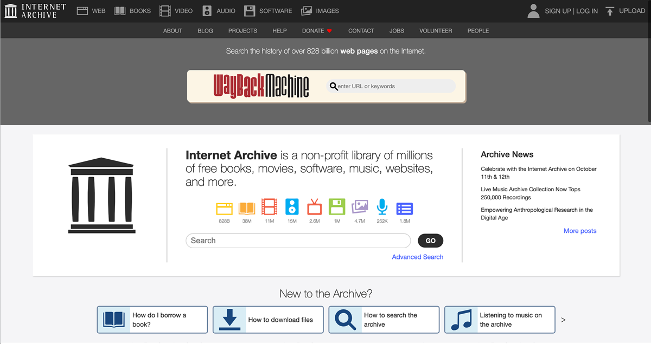651x344 pixels.
Task: Click the Internet Archive logo in header
Action: [35, 11]
